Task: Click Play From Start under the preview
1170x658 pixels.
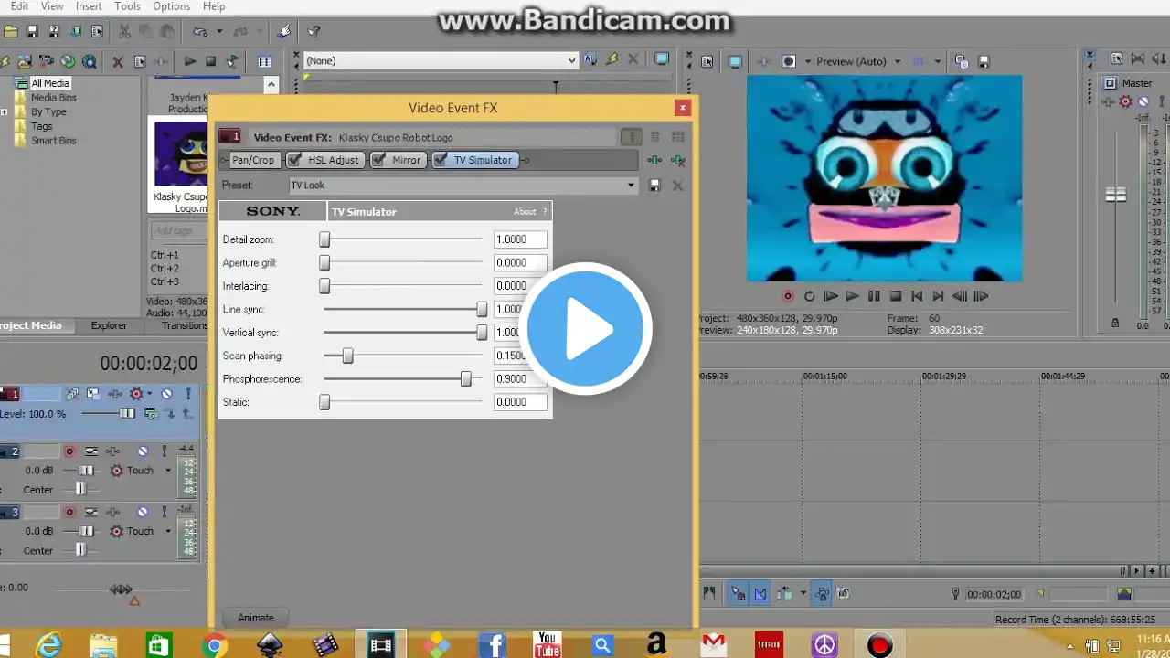Action: point(831,296)
